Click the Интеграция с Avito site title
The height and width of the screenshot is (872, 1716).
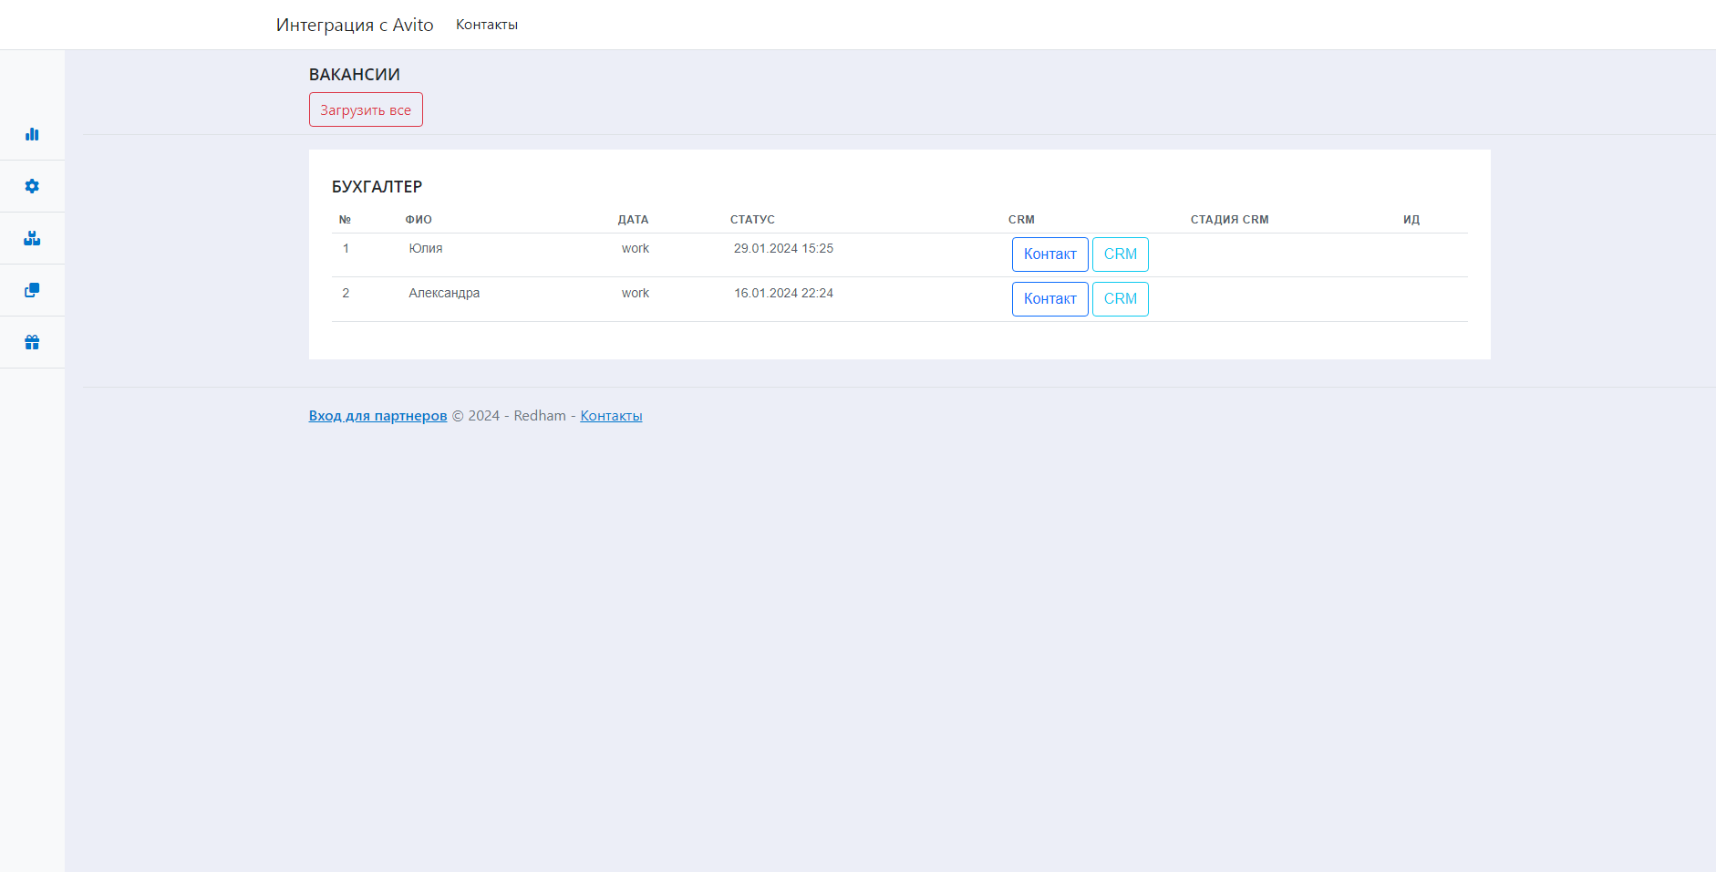[x=355, y=25]
